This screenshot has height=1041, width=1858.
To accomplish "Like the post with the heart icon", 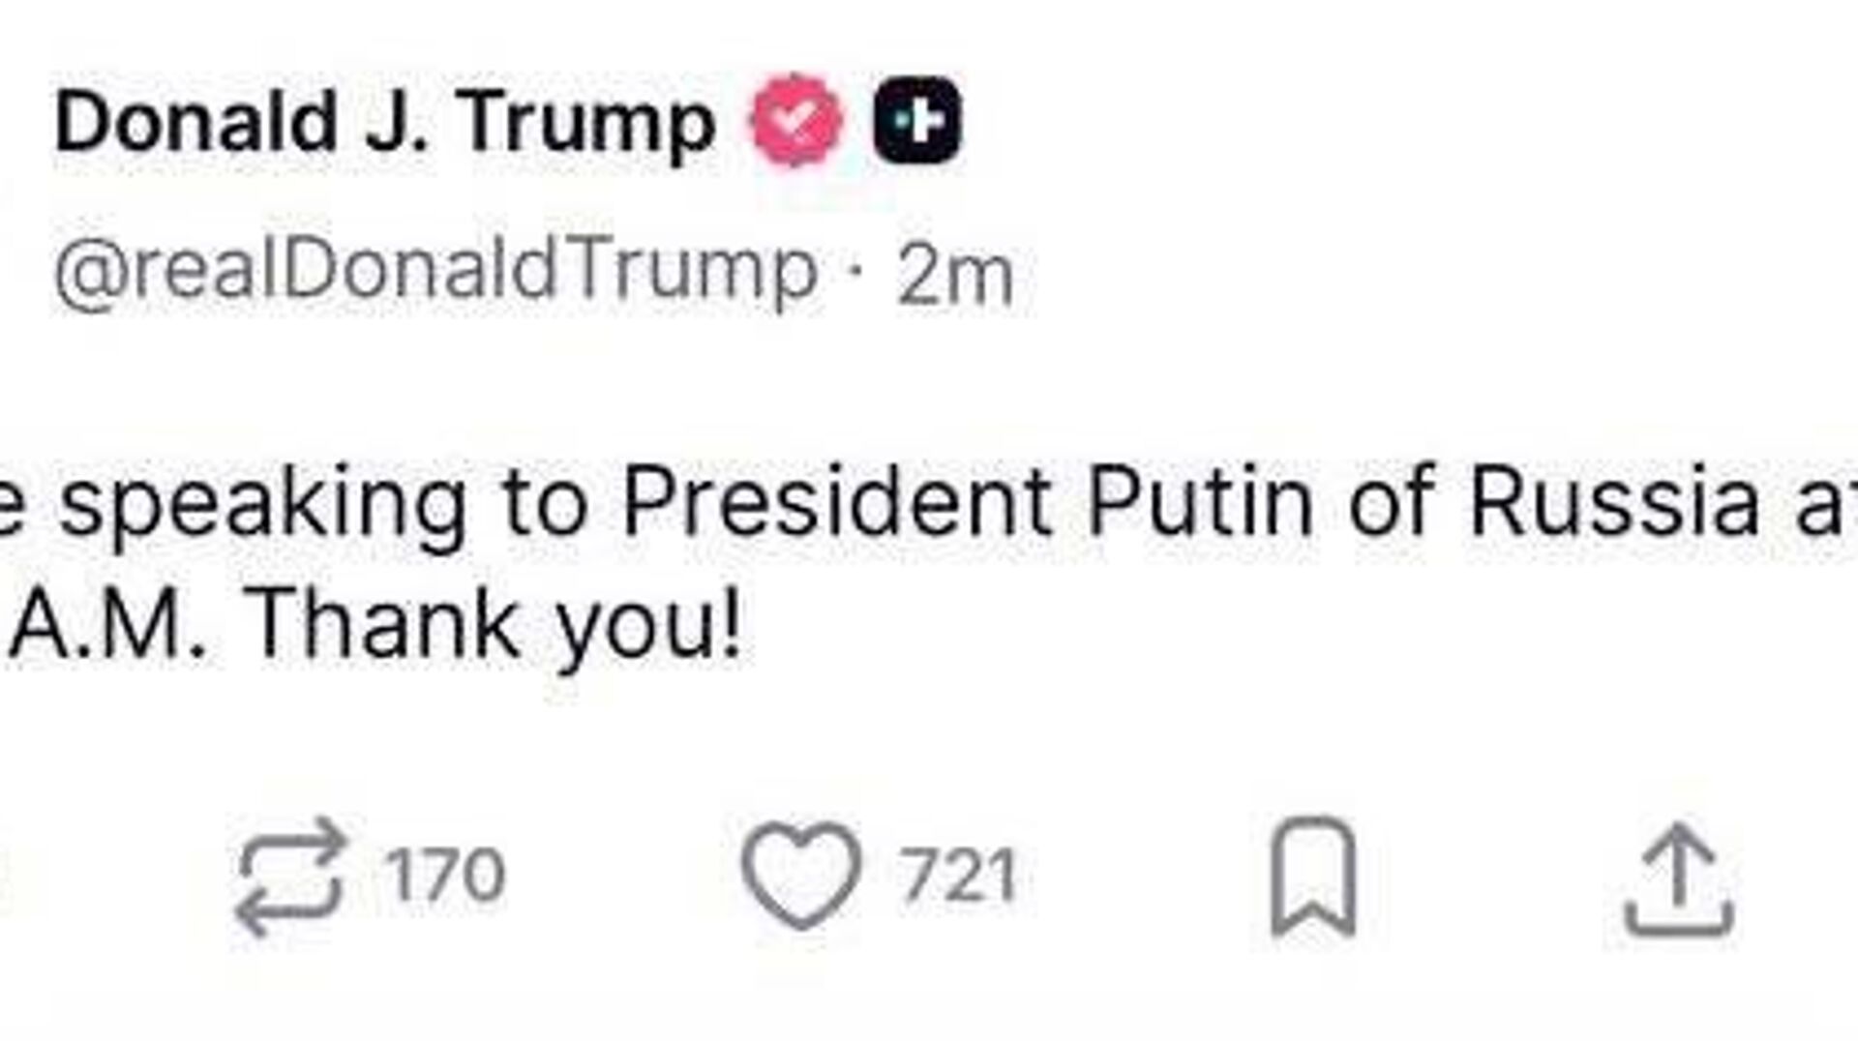I will click(801, 877).
